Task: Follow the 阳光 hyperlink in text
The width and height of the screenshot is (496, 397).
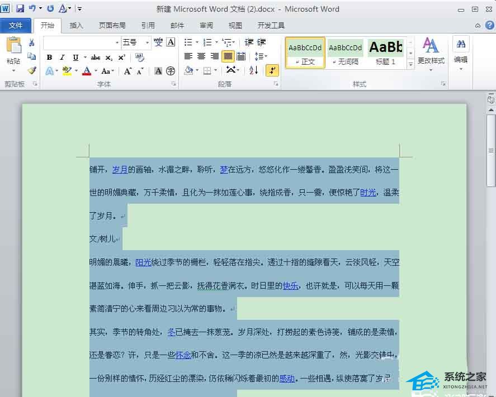Action: tap(143, 262)
